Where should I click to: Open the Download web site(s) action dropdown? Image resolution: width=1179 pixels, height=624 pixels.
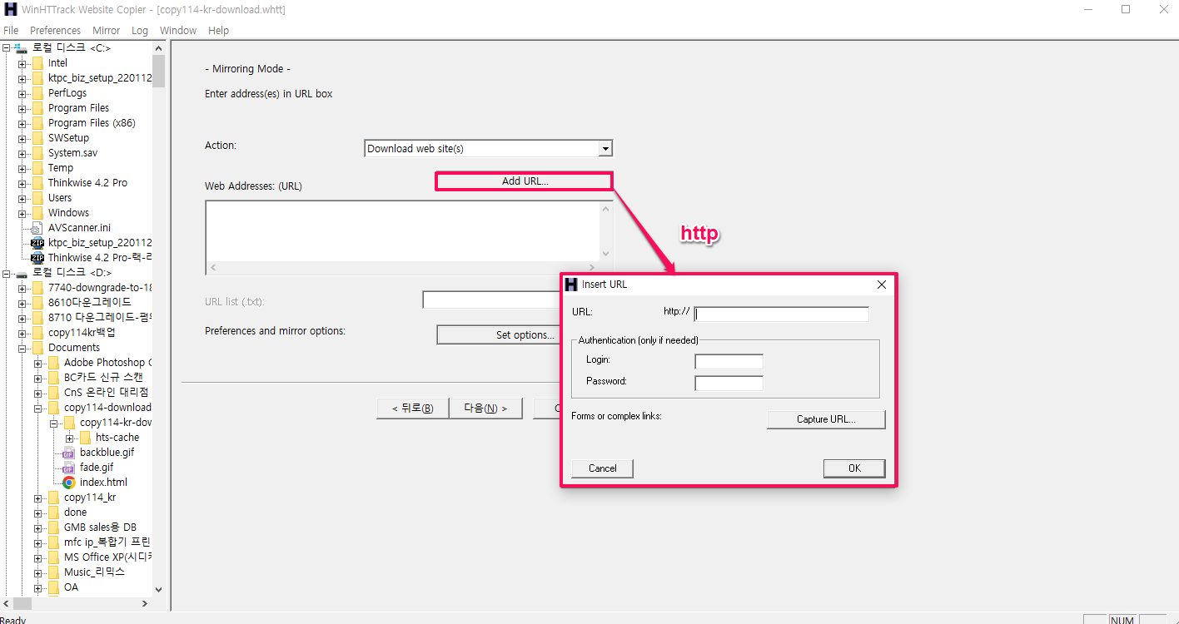(606, 148)
